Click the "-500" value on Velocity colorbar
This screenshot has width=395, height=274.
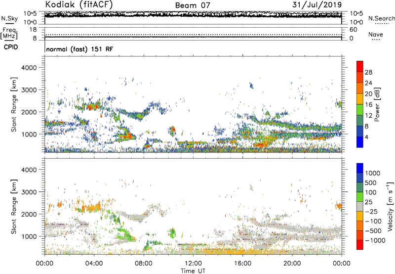(x=373, y=231)
